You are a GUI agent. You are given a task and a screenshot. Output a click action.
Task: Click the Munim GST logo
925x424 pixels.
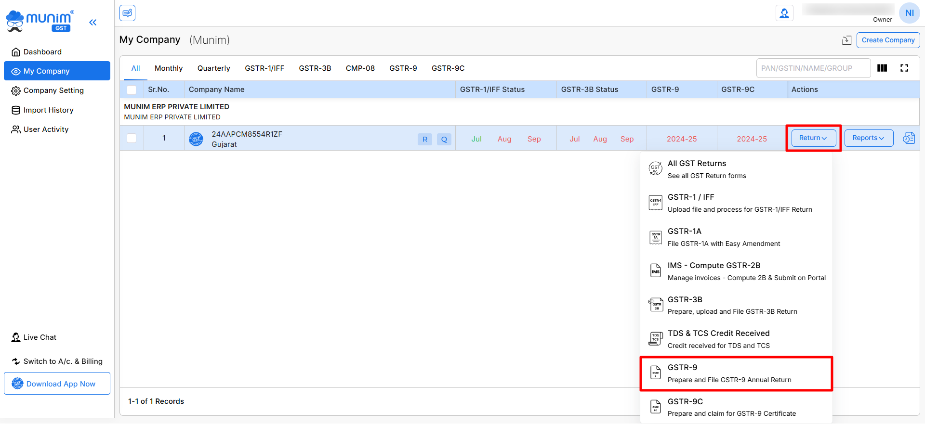click(40, 21)
